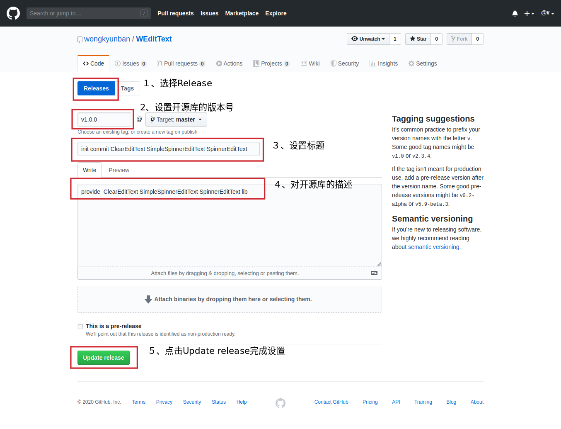This screenshot has height=429, width=561.
Task: Open the Contact GitHub link
Action: [331, 402]
